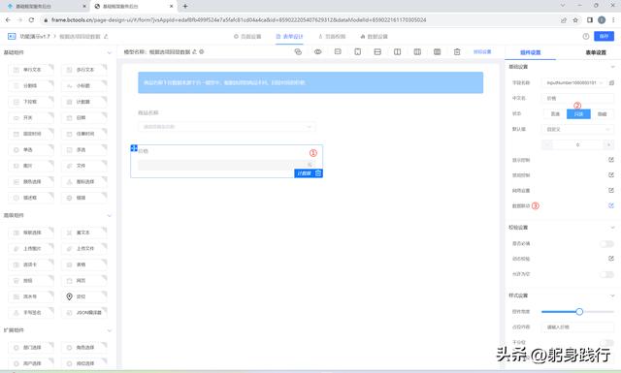
Task: Collapse the 基础设置 basic settings section
Action: [612, 67]
